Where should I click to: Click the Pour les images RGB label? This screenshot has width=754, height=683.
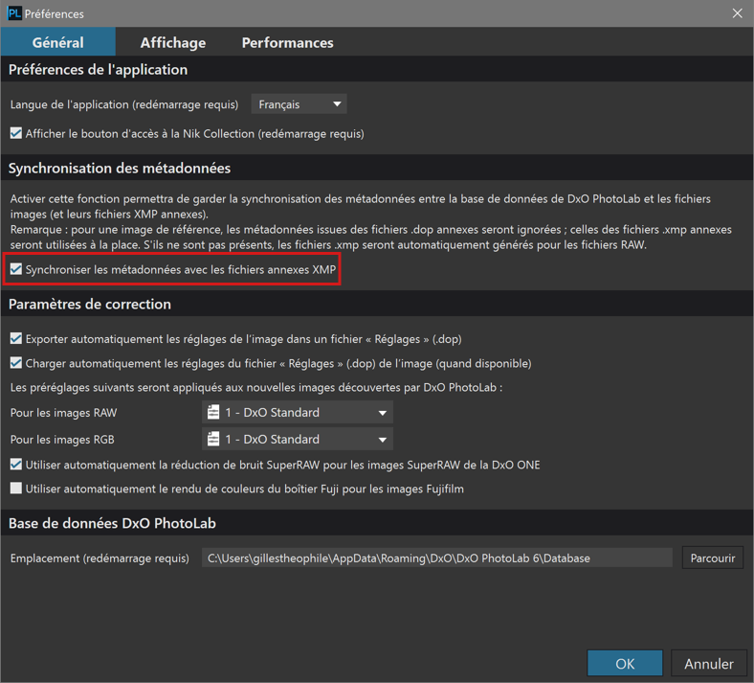[62, 440]
